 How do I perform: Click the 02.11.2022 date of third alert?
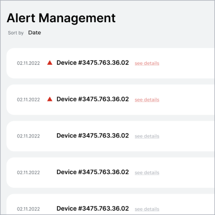click(29, 136)
